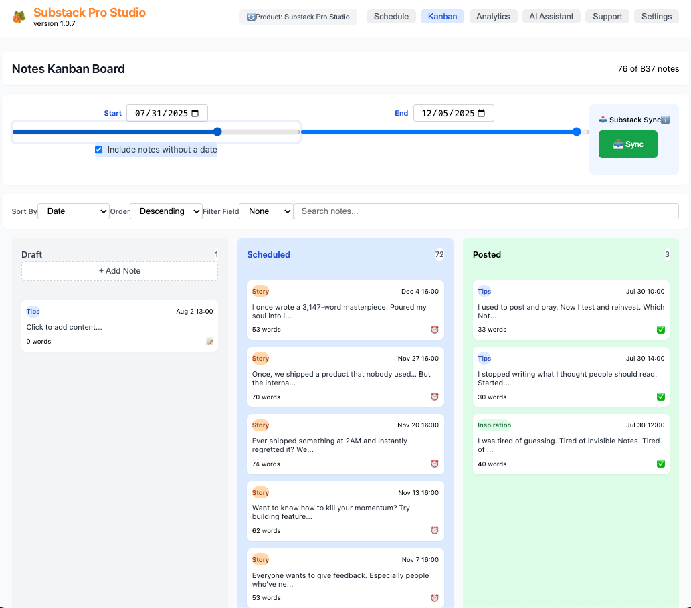Click the Scheduled count badge 72
Screen dimensions: 691x608
(x=439, y=255)
